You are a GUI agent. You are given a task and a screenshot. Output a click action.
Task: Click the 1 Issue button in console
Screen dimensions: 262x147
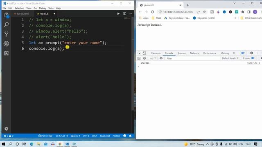click(249, 58)
